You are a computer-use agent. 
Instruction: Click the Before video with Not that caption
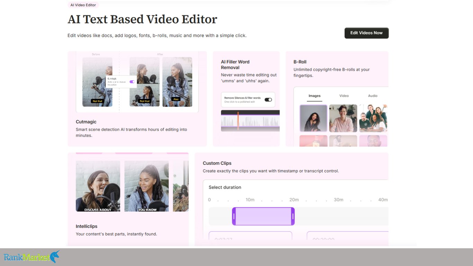[x=97, y=82]
